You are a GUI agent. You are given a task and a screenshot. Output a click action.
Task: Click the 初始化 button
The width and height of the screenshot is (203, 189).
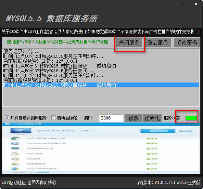[x=152, y=118]
